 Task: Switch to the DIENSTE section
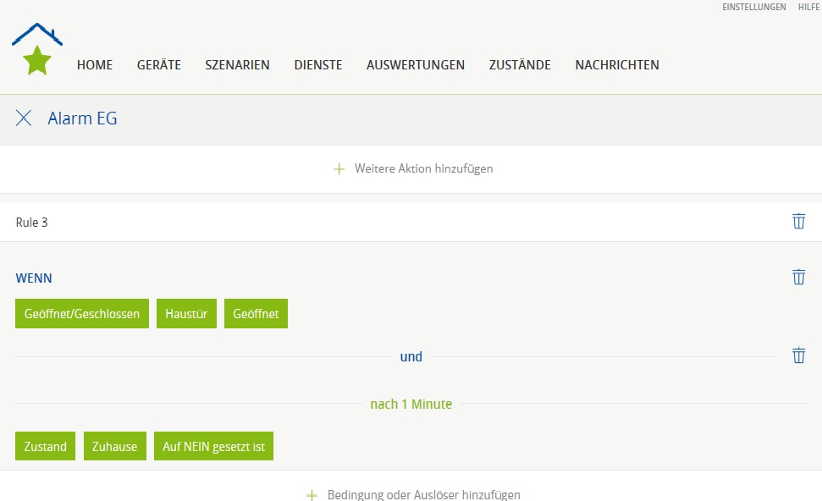tap(318, 65)
